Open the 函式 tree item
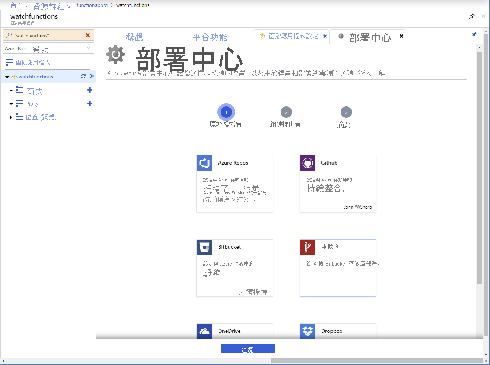Viewport: 490px width, 365px height. click(35, 91)
